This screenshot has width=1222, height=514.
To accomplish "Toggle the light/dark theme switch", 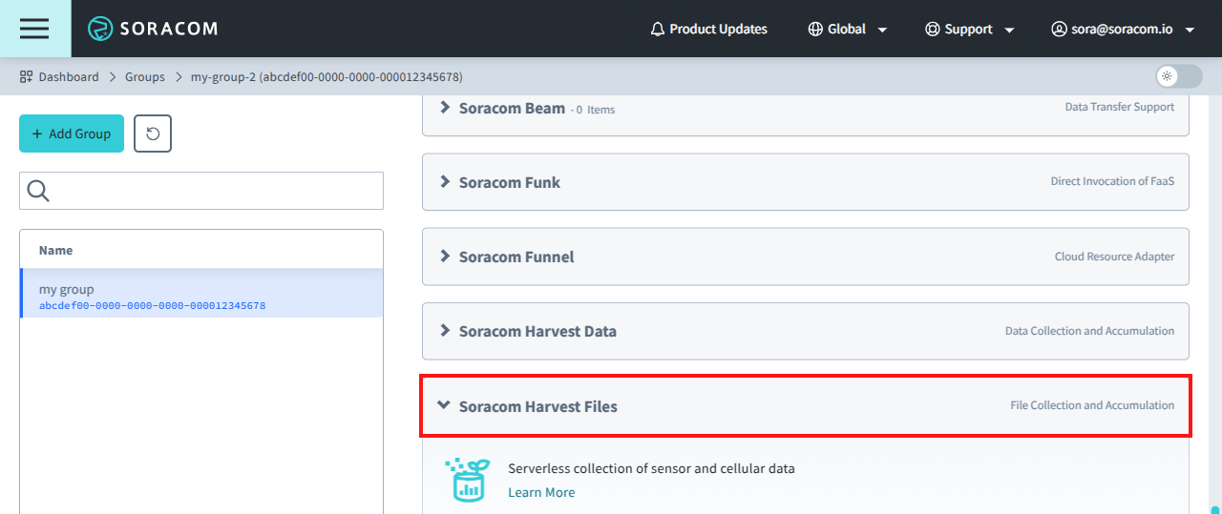I will coord(1178,76).
